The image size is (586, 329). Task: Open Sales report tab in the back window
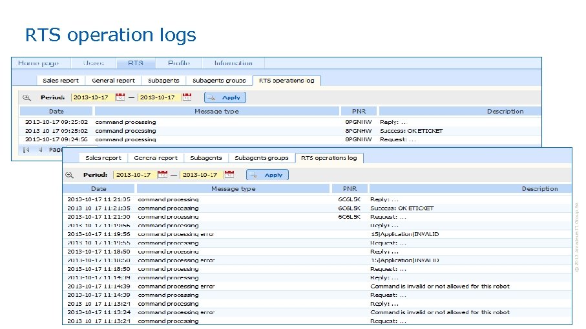(61, 81)
